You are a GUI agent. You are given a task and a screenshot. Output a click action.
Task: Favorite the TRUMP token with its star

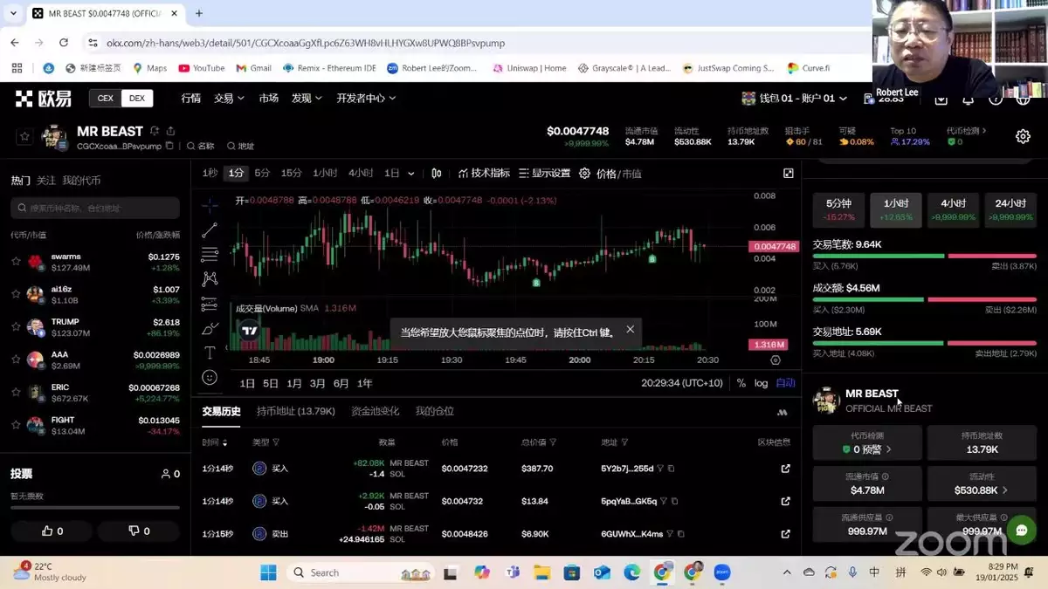tap(16, 327)
